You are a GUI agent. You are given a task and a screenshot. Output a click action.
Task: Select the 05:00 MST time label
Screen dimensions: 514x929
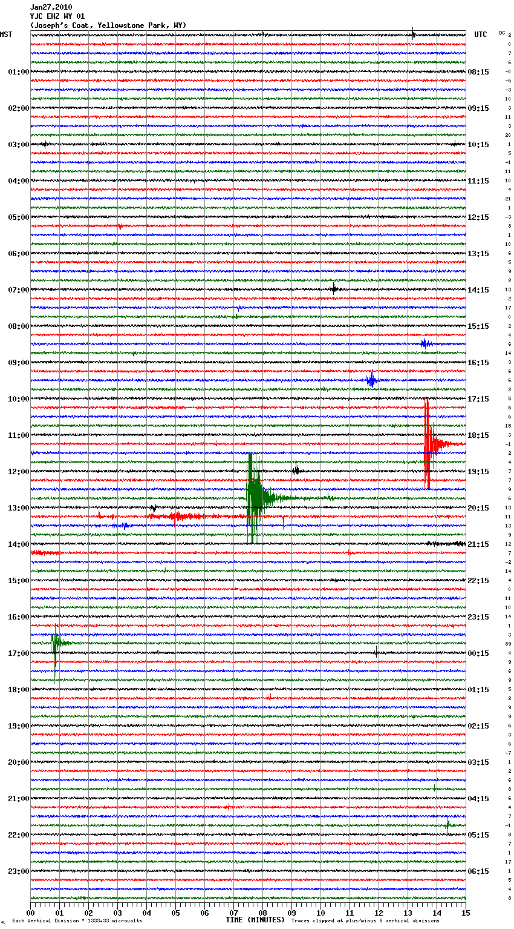[18, 217]
